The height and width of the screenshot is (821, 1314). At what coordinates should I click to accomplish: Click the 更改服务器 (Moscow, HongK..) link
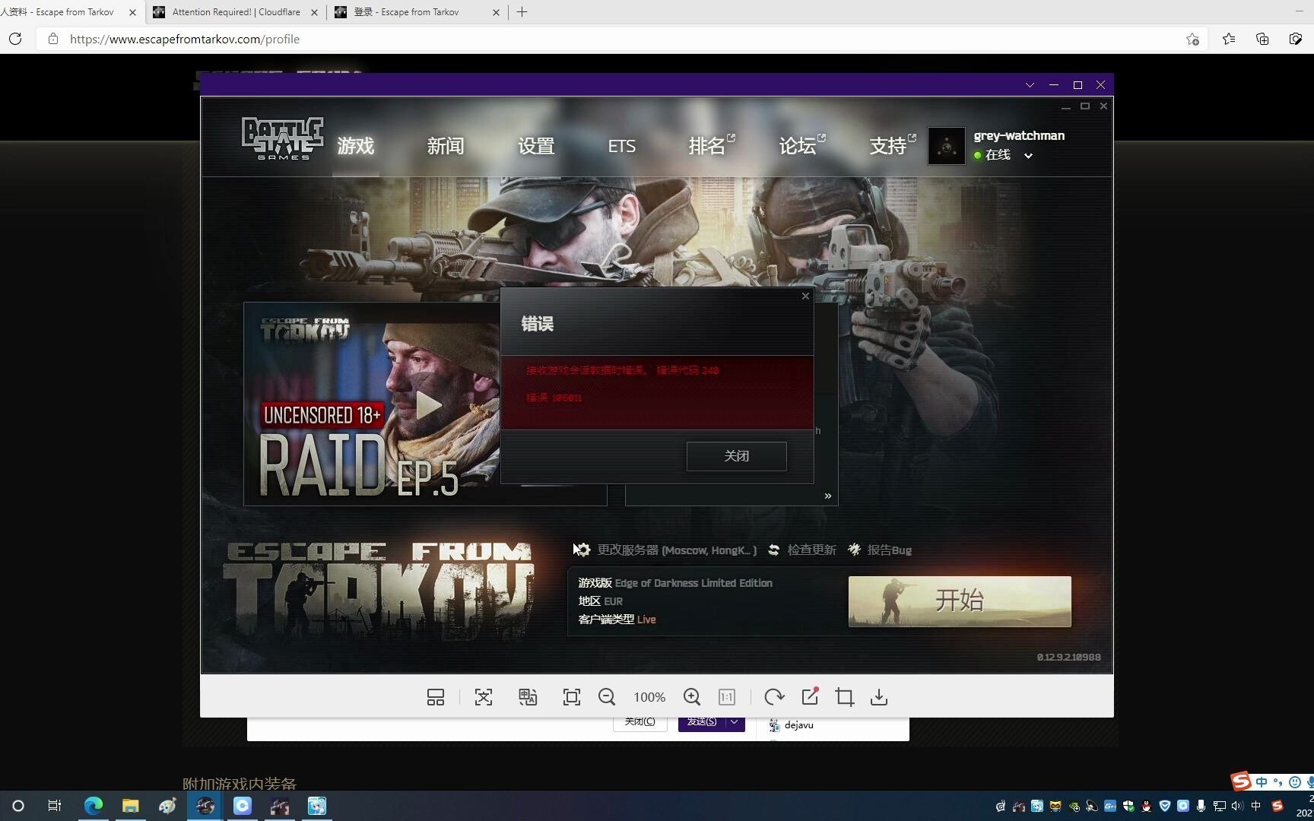(x=677, y=550)
